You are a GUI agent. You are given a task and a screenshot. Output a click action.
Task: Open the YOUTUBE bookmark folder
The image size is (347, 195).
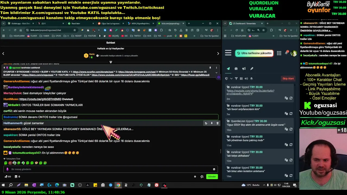click(x=90, y=36)
